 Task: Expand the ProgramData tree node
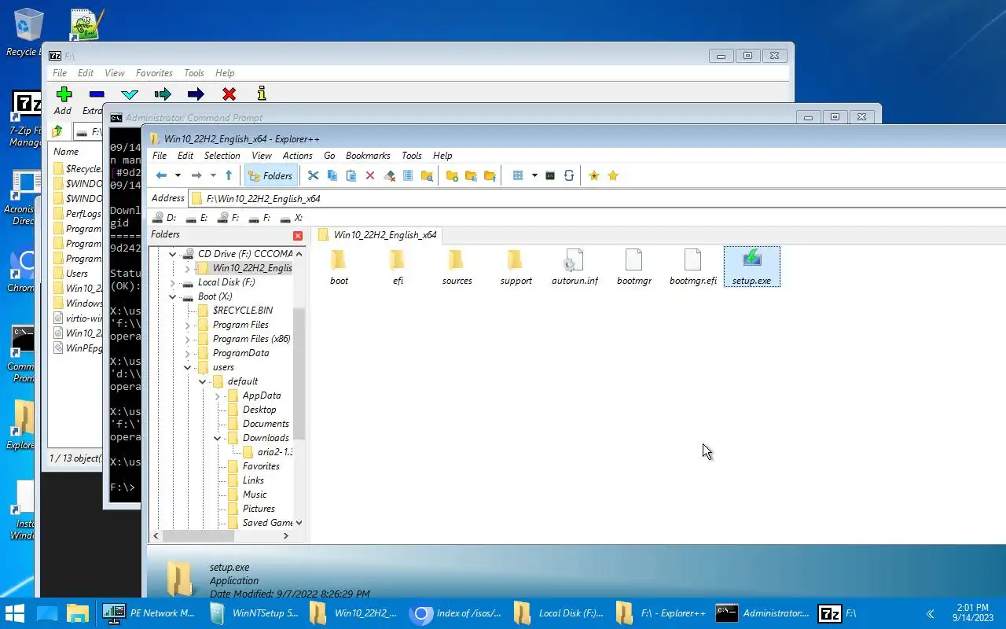pos(187,353)
